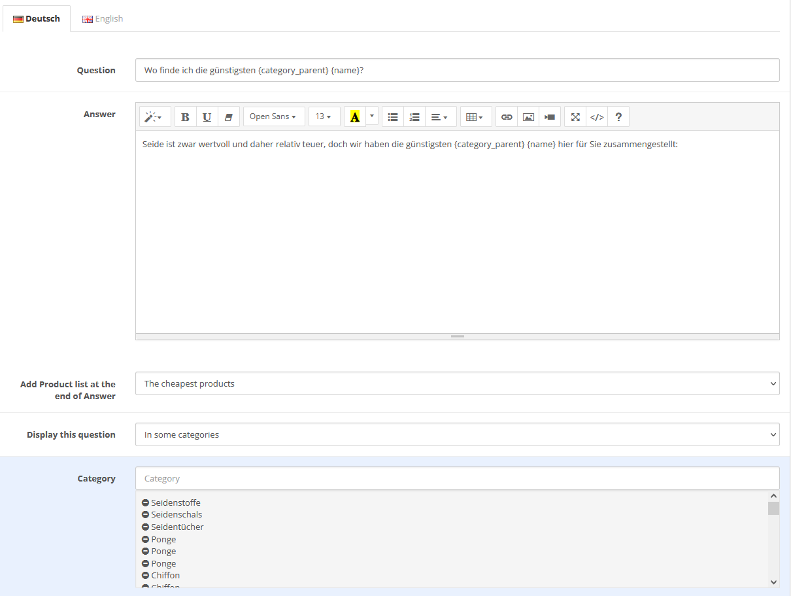Insert an unordered bullet list
The image size is (791, 596).
coord(393,117)
